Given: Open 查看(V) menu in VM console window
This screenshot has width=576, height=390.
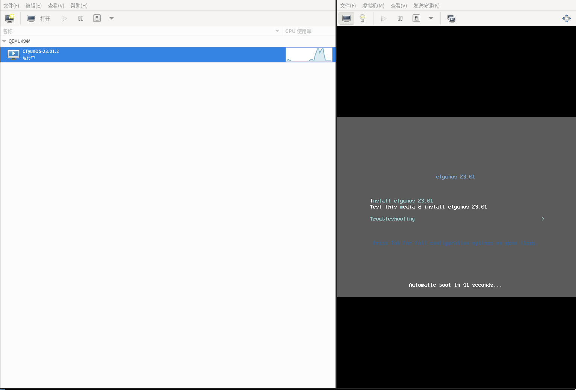Looking at the screenshot, I should pos(399,6).
